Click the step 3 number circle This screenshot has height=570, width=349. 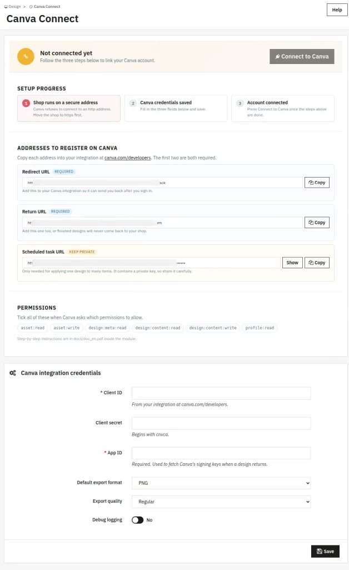(x=240, y=103)
